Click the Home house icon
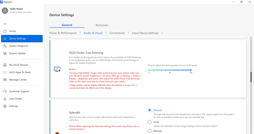The width and height of the screenshot is (254, 134). tap(5, 31)
